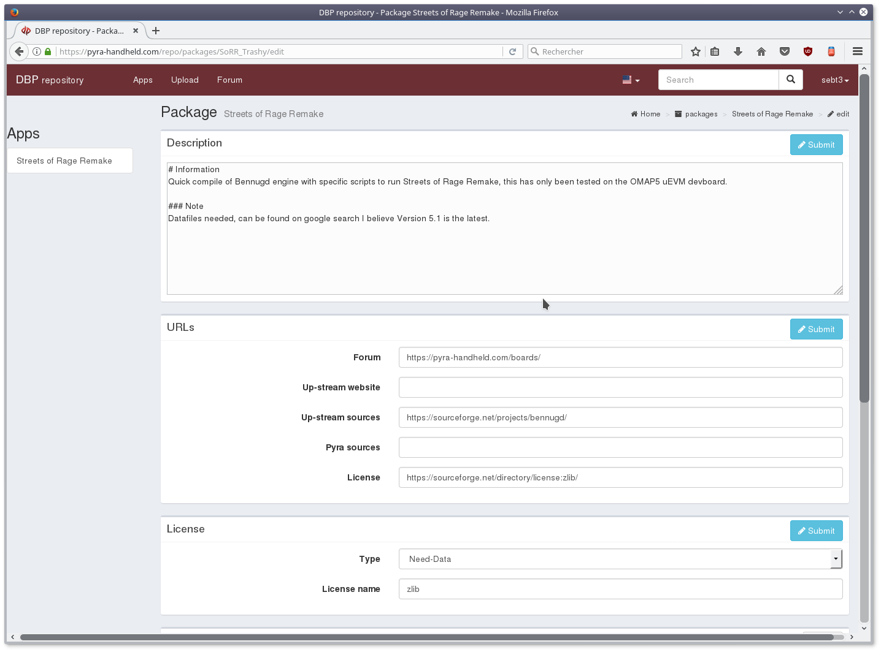Viewport: 881px width, 652px height.
Task: Expand the sebt3 user menu
Action: pos(834,80)
